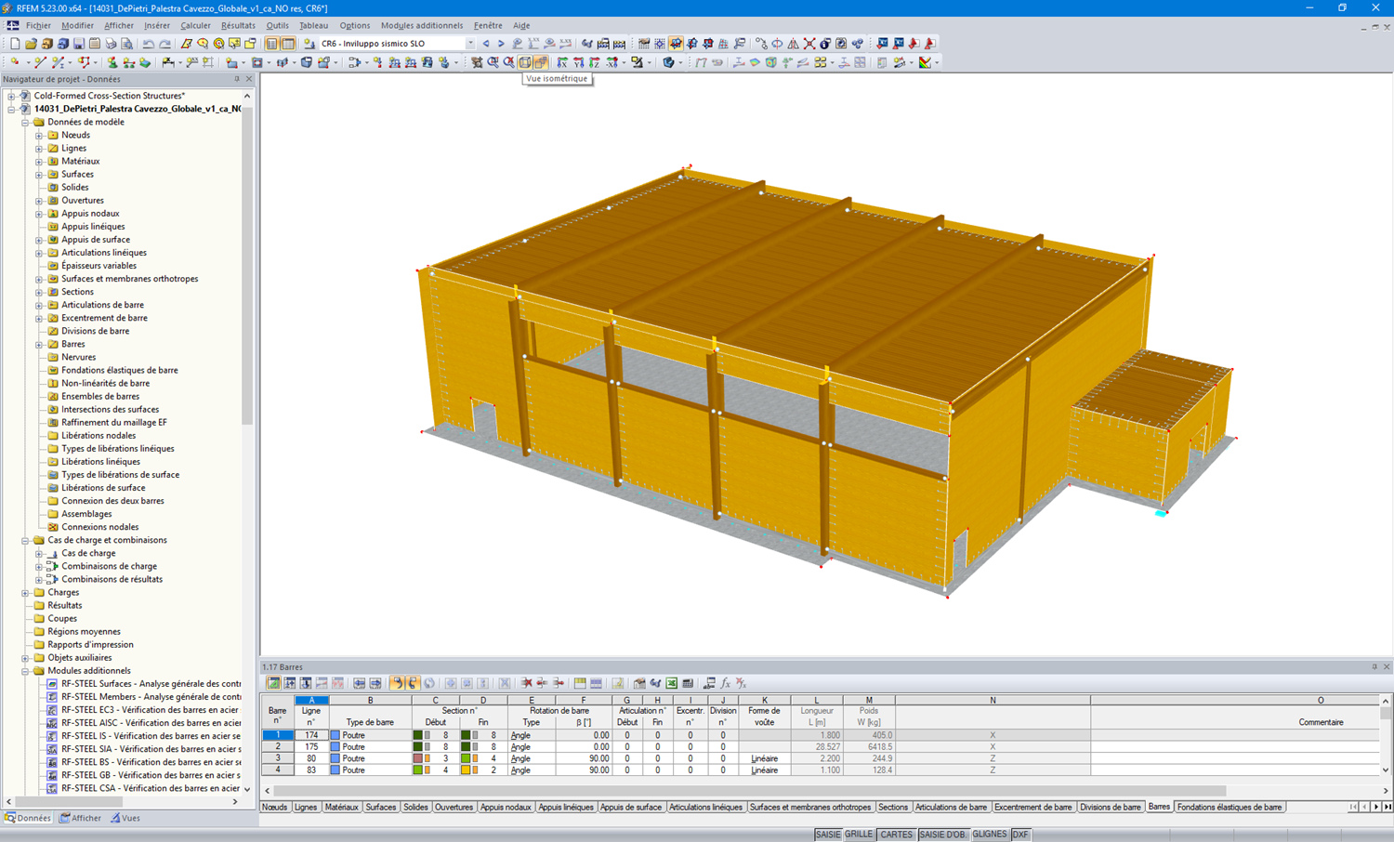
Task: Export the Barres table to Excel
Action: click(671, 684)
